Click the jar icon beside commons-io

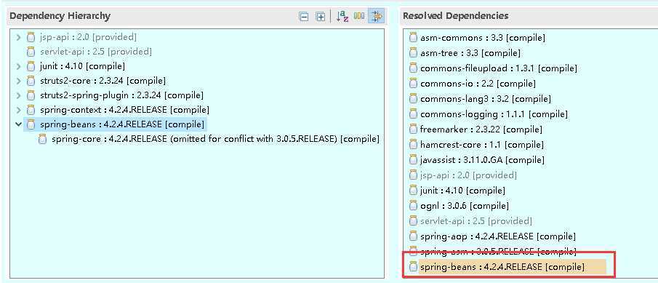point(414,84)
